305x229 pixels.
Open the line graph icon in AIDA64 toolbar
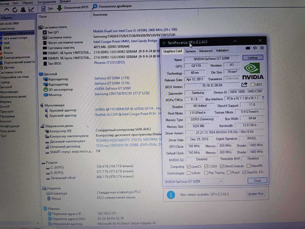coord(31,9)
